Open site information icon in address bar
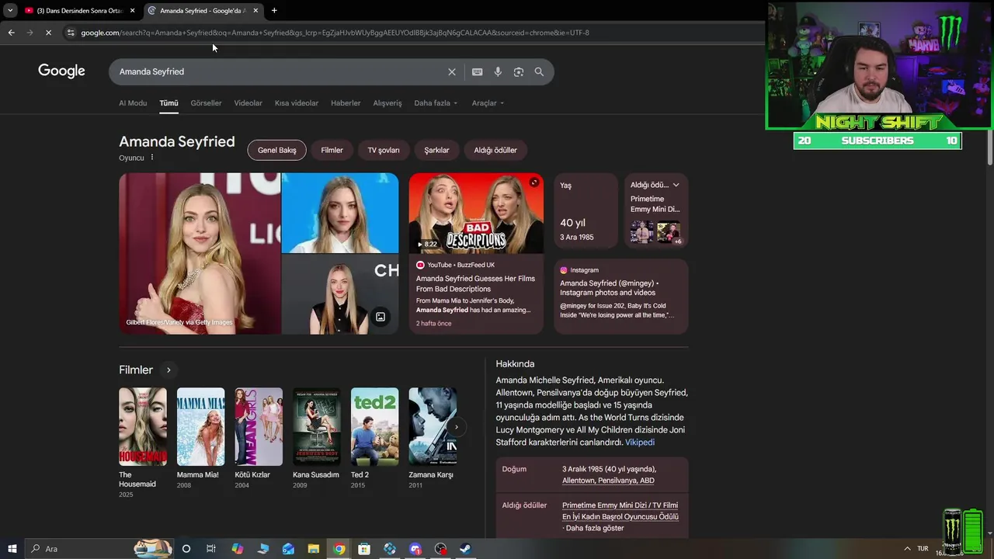994x559 pixels. pyautogui.click(x=71, y=33)
